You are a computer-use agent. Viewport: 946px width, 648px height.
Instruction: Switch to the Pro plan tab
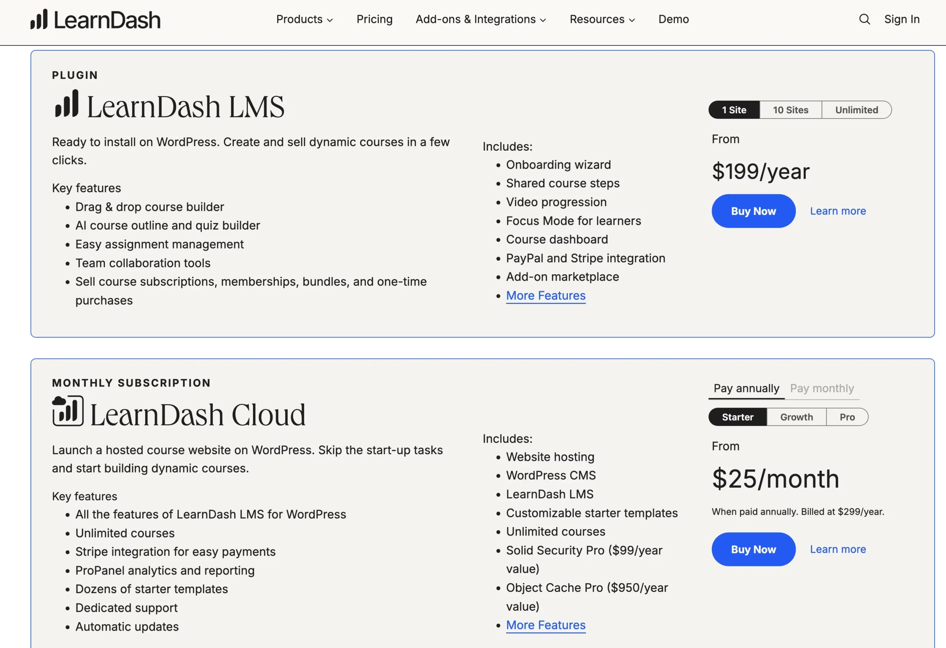(847, 416)
